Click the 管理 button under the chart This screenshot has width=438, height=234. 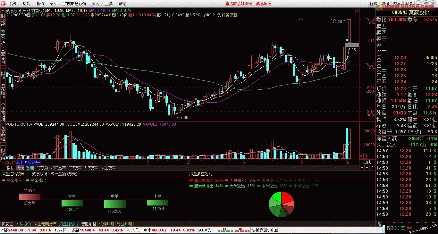[30, 168]
